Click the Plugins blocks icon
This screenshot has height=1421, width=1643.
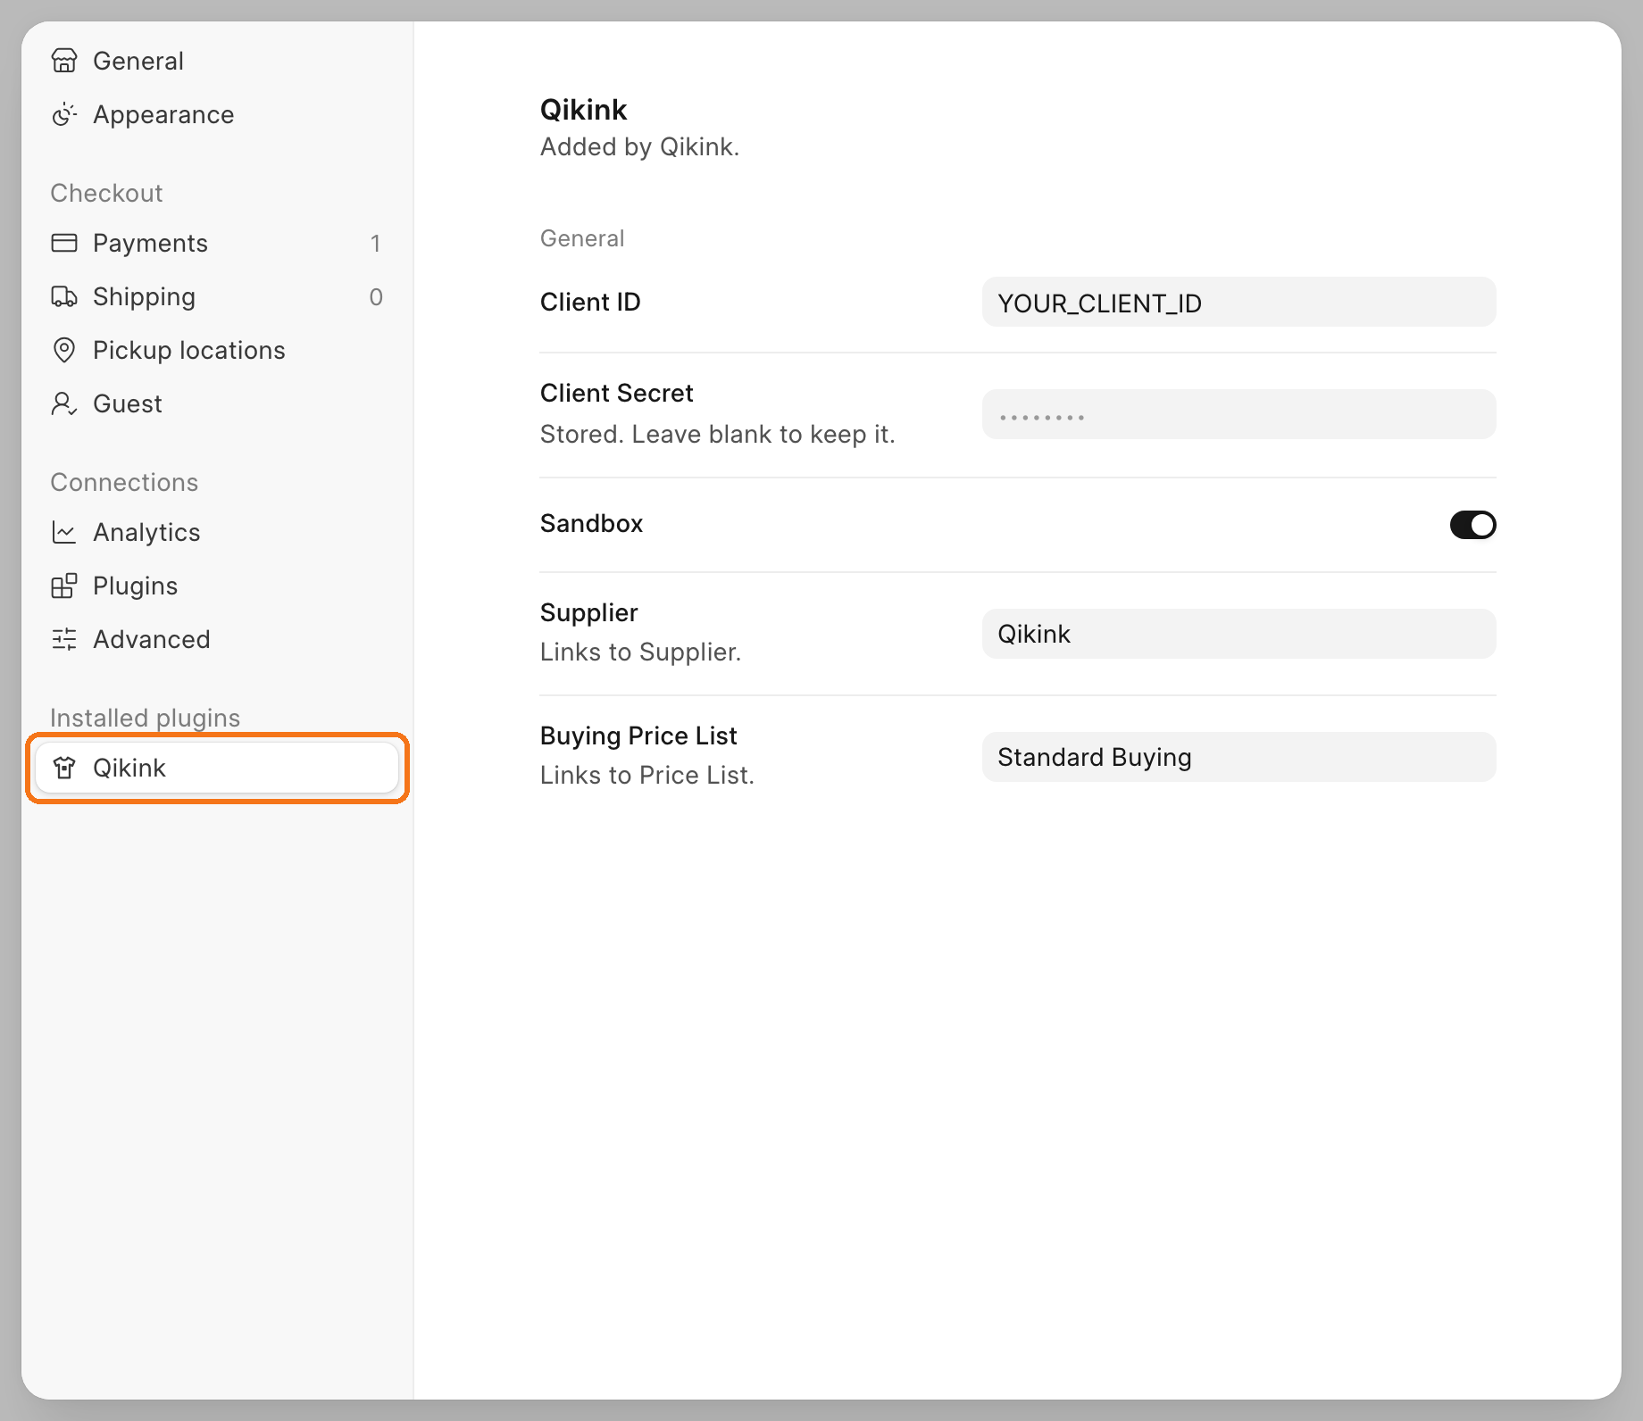(64, 586)
